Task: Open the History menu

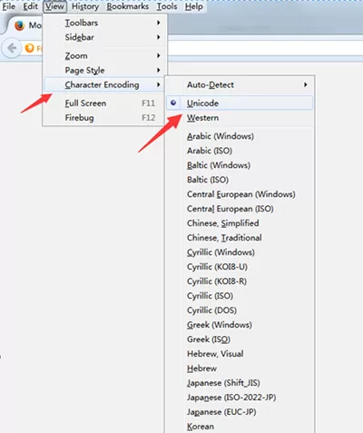Action: click(85, 6)
